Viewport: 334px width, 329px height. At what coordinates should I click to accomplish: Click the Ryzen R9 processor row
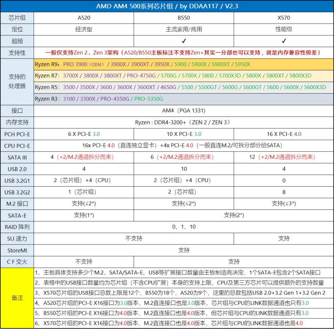coord(184,64)
